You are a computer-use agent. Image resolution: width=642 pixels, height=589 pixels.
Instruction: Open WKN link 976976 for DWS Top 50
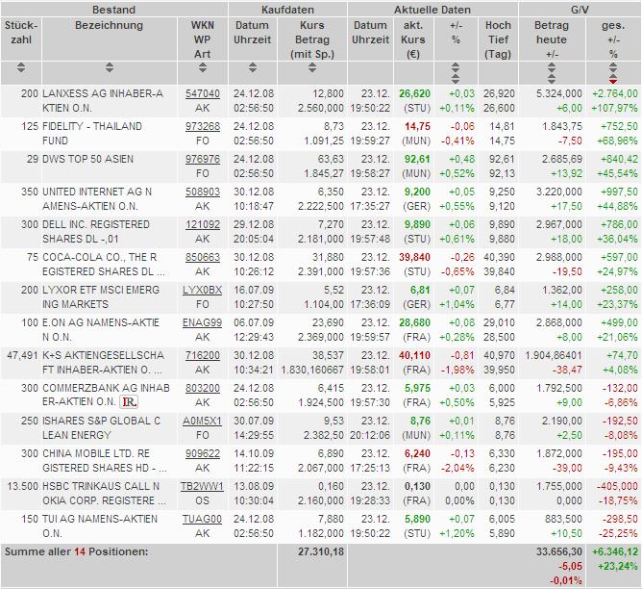202,160
